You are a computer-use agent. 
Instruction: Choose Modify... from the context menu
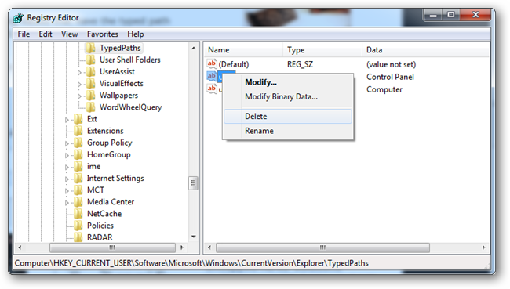288,82
